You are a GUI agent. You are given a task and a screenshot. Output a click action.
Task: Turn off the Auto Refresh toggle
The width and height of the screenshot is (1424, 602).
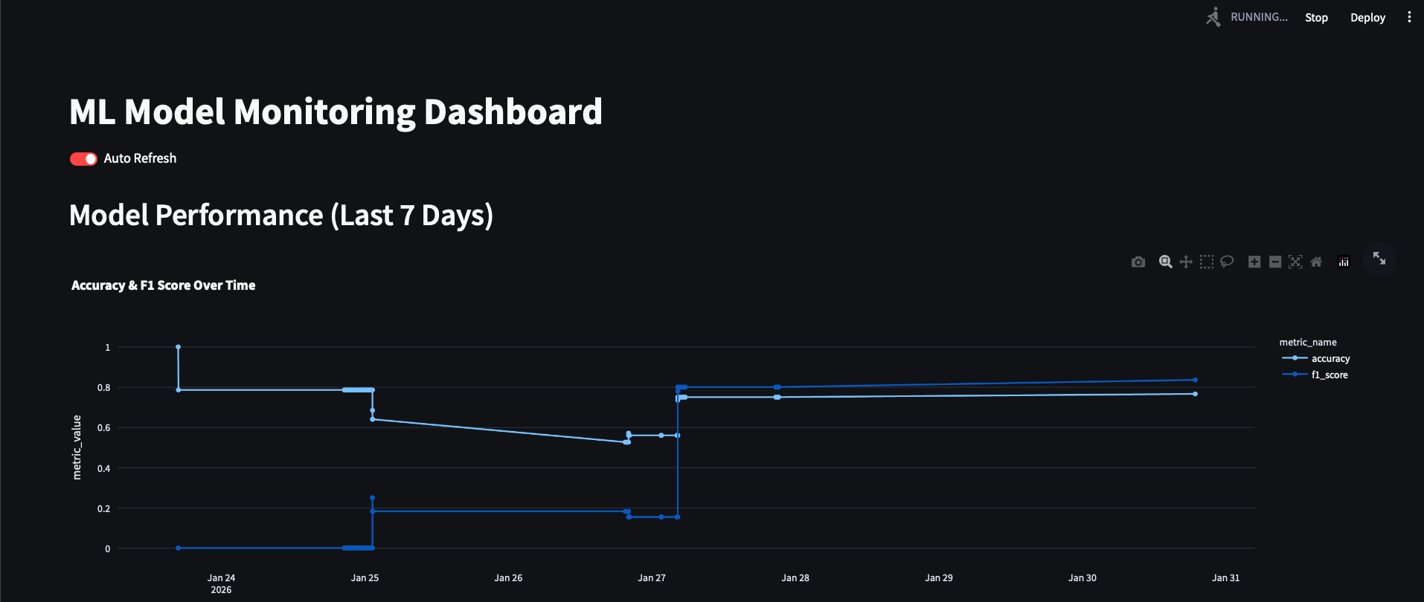[x=83, y=158]
